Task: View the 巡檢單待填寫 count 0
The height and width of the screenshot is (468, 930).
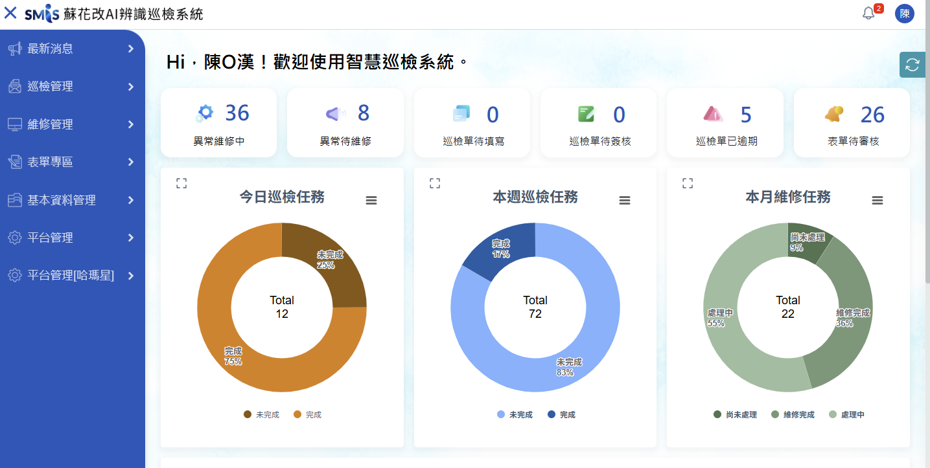Action: 493,115
